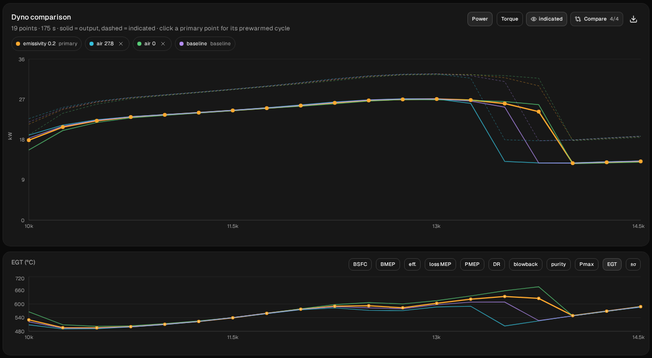652x358 pixels.
Task: Open the Compare 4/4 run selector
Action: click(x=596, y=19)
